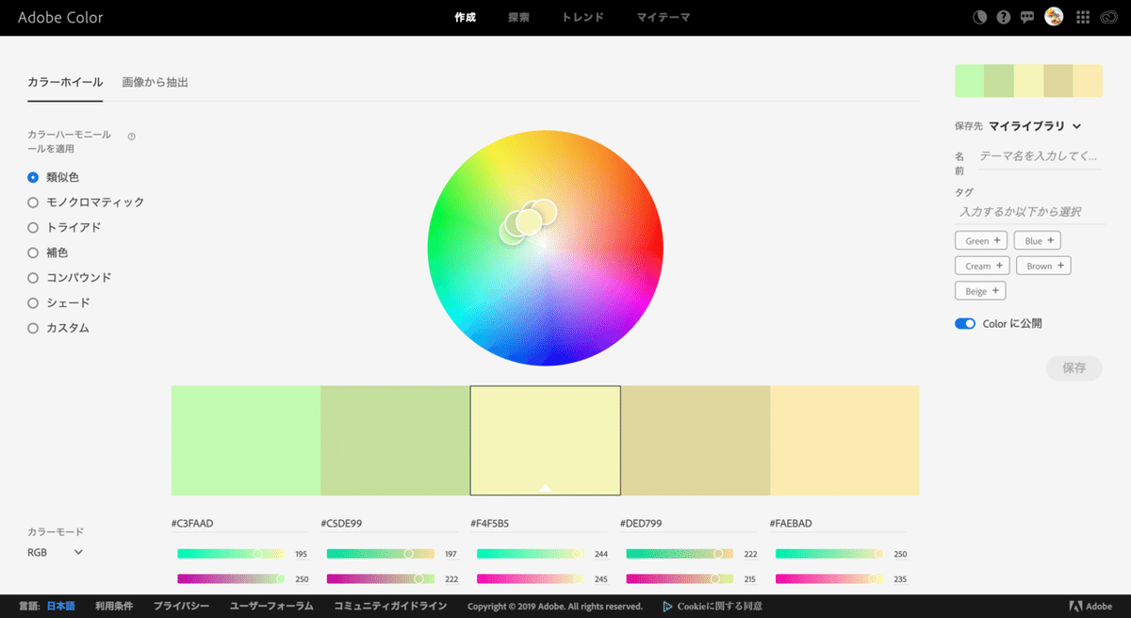The width and height of the screenshot is (1131, 618).
Task: Click the Adobe logo in the footer
Action: 1090,607
